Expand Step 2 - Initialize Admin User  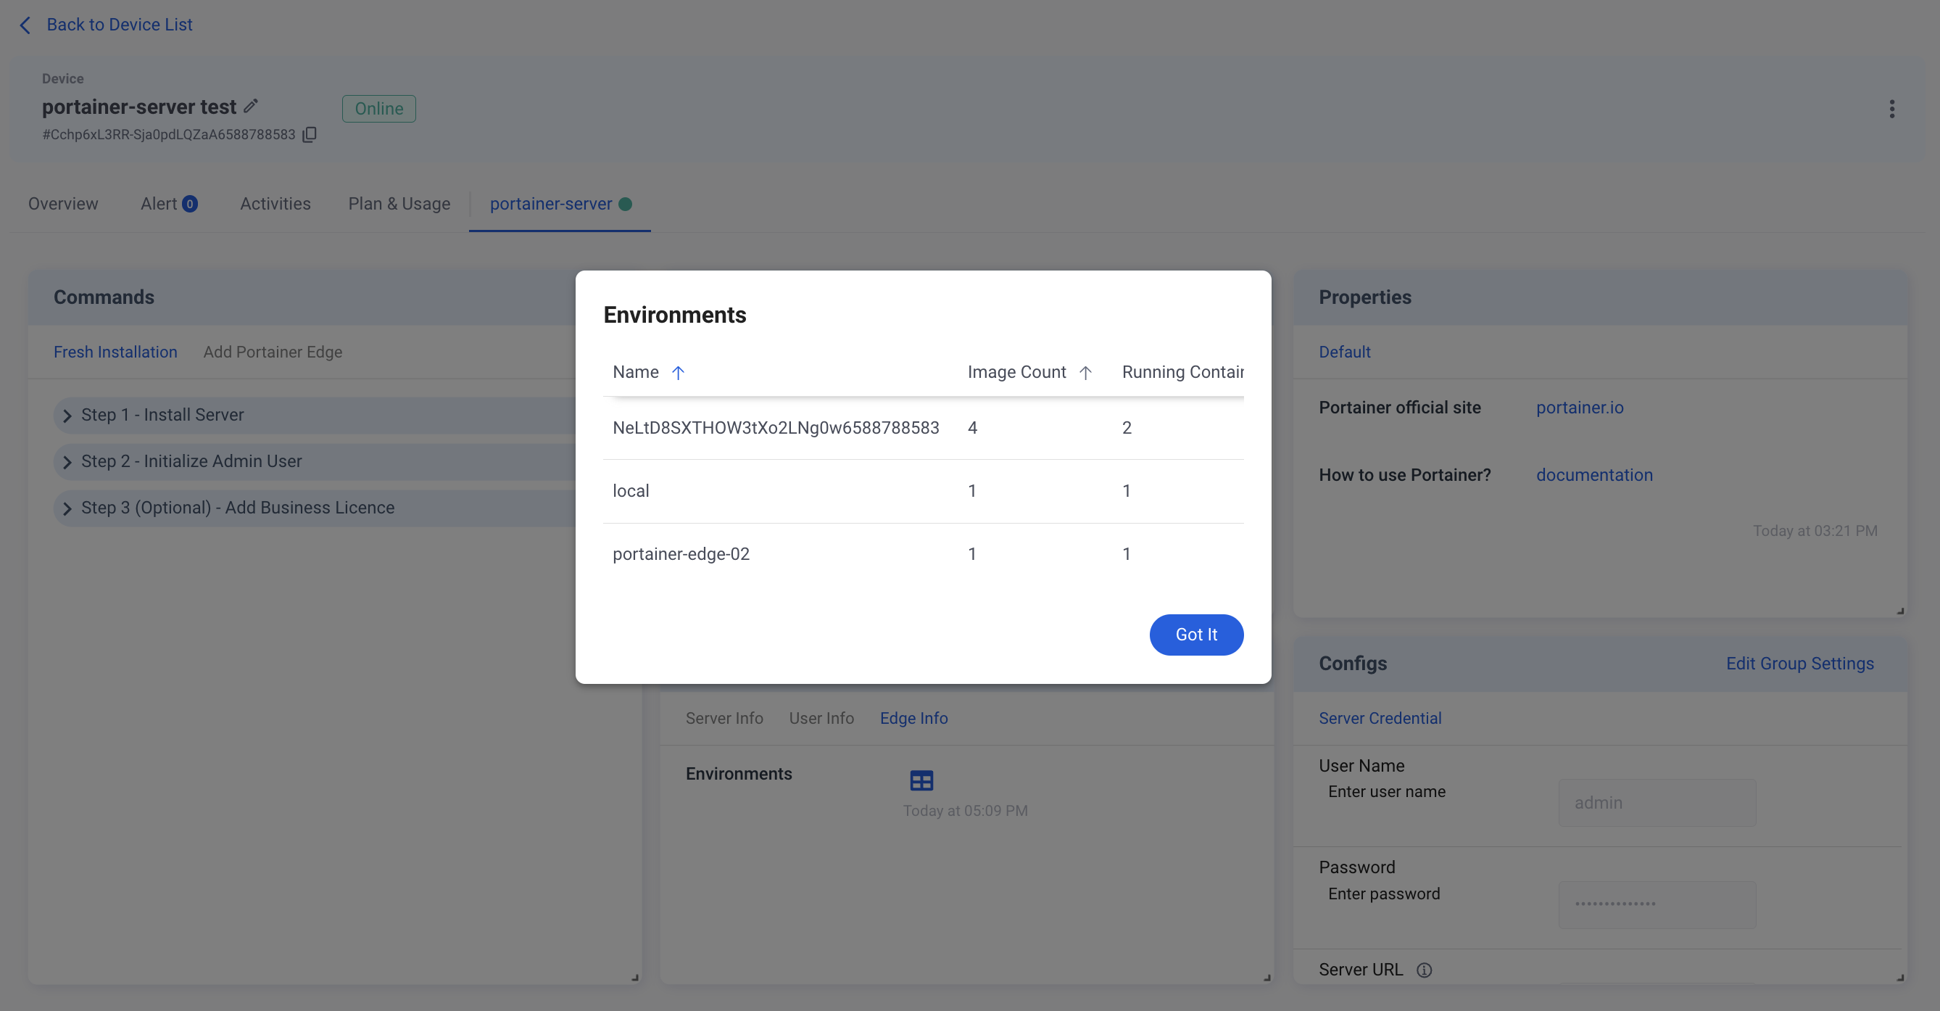(x=314, y=462)
